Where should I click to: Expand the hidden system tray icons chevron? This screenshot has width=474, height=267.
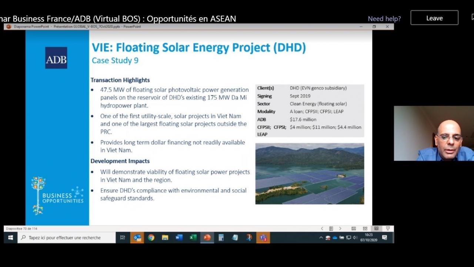(x=321, y=238)
